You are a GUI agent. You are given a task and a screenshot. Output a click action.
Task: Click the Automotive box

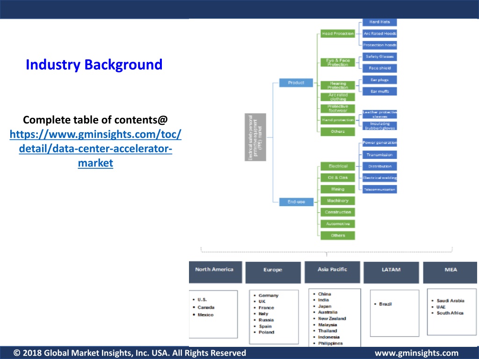(338, 224)
